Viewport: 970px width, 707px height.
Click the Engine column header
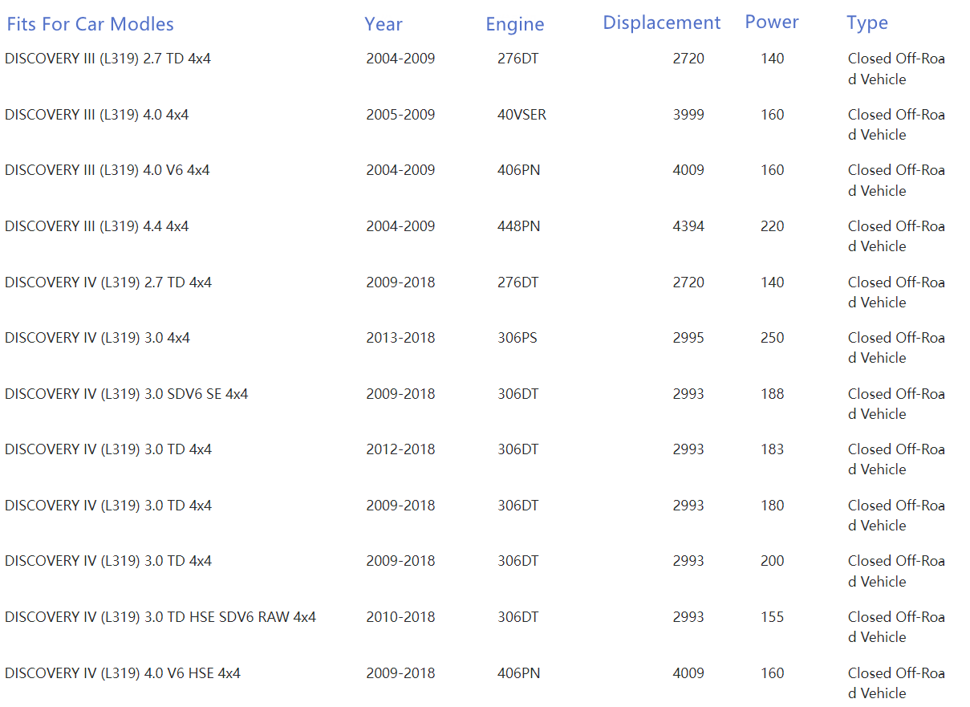coord(514,24)
